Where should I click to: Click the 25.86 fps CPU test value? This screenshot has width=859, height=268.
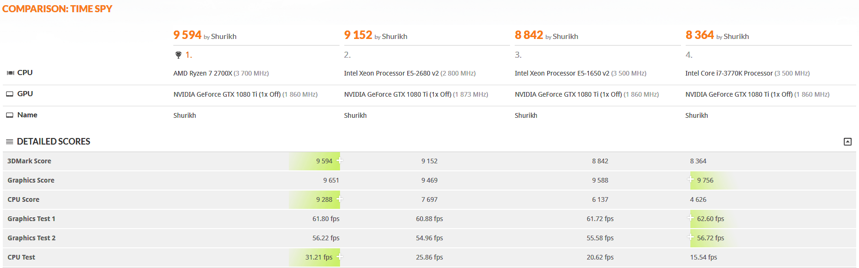[x=429, y=257]
